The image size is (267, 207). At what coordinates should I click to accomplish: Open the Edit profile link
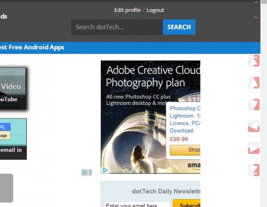[x=127, y=10]
